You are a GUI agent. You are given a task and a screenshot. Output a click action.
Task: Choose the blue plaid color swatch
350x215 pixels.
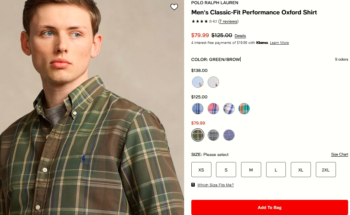[x=198, y=109]
